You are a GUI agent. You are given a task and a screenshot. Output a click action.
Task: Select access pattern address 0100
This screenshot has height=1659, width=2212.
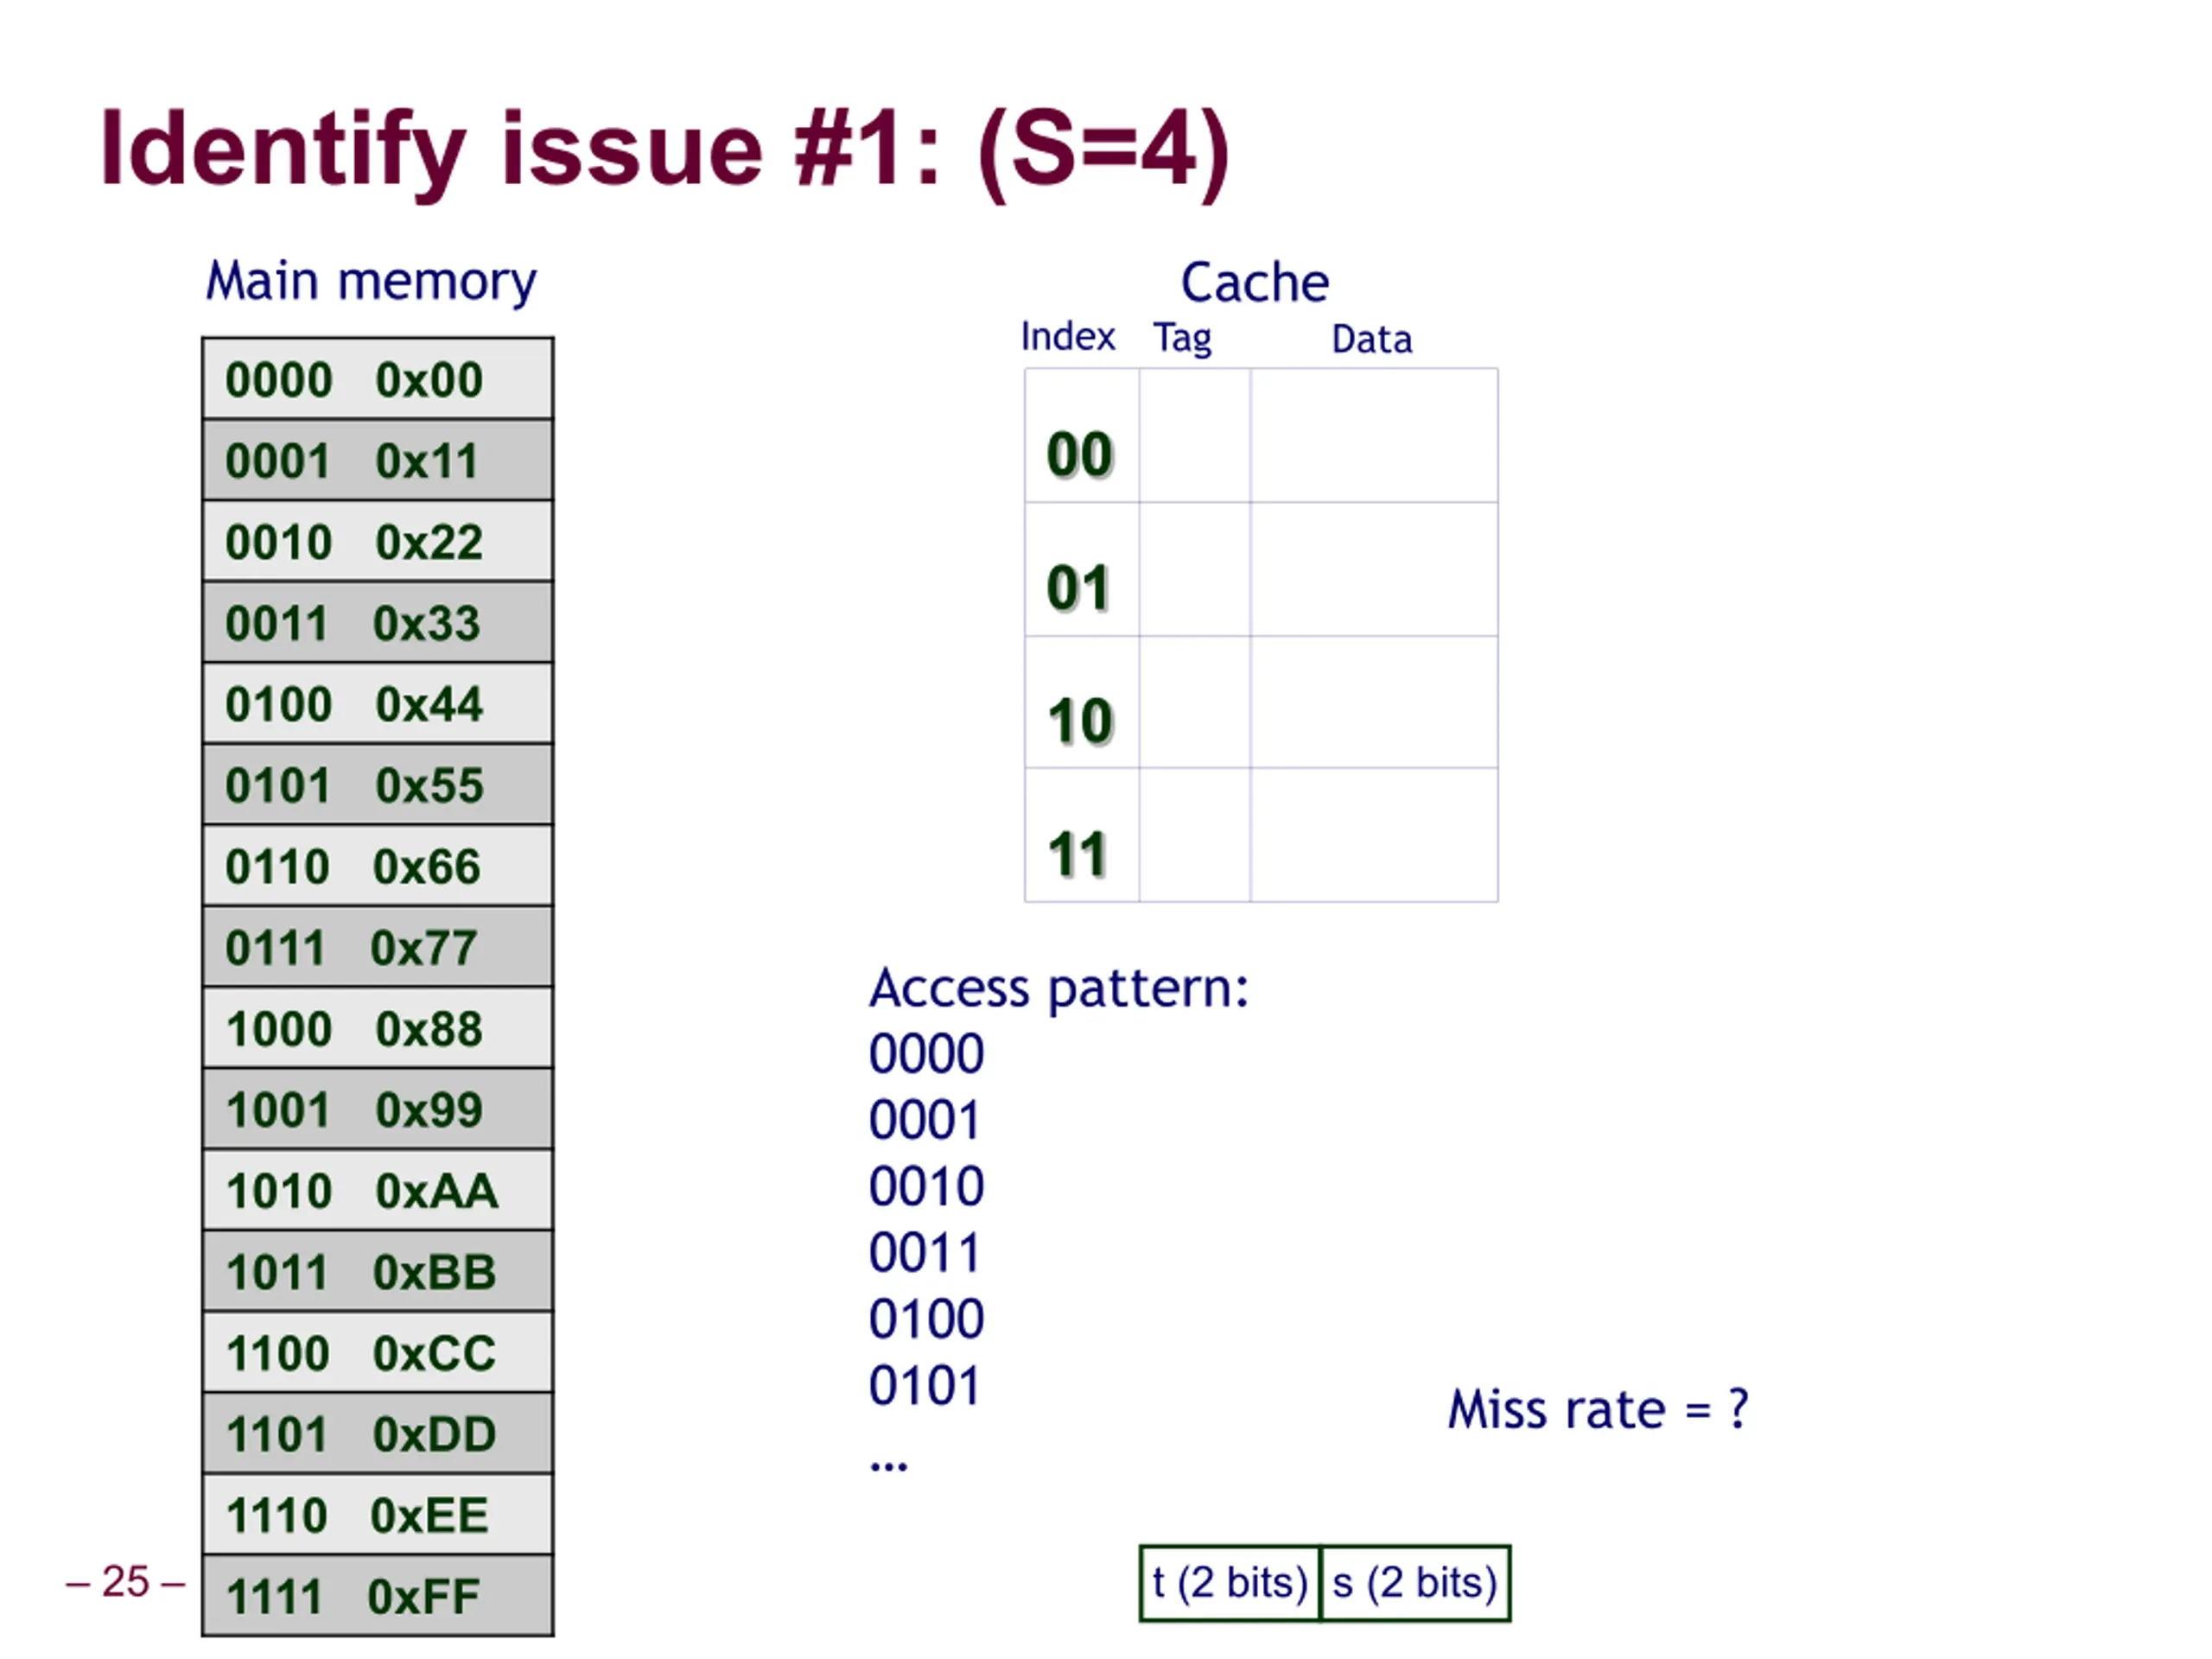(x=926, y=1319)
